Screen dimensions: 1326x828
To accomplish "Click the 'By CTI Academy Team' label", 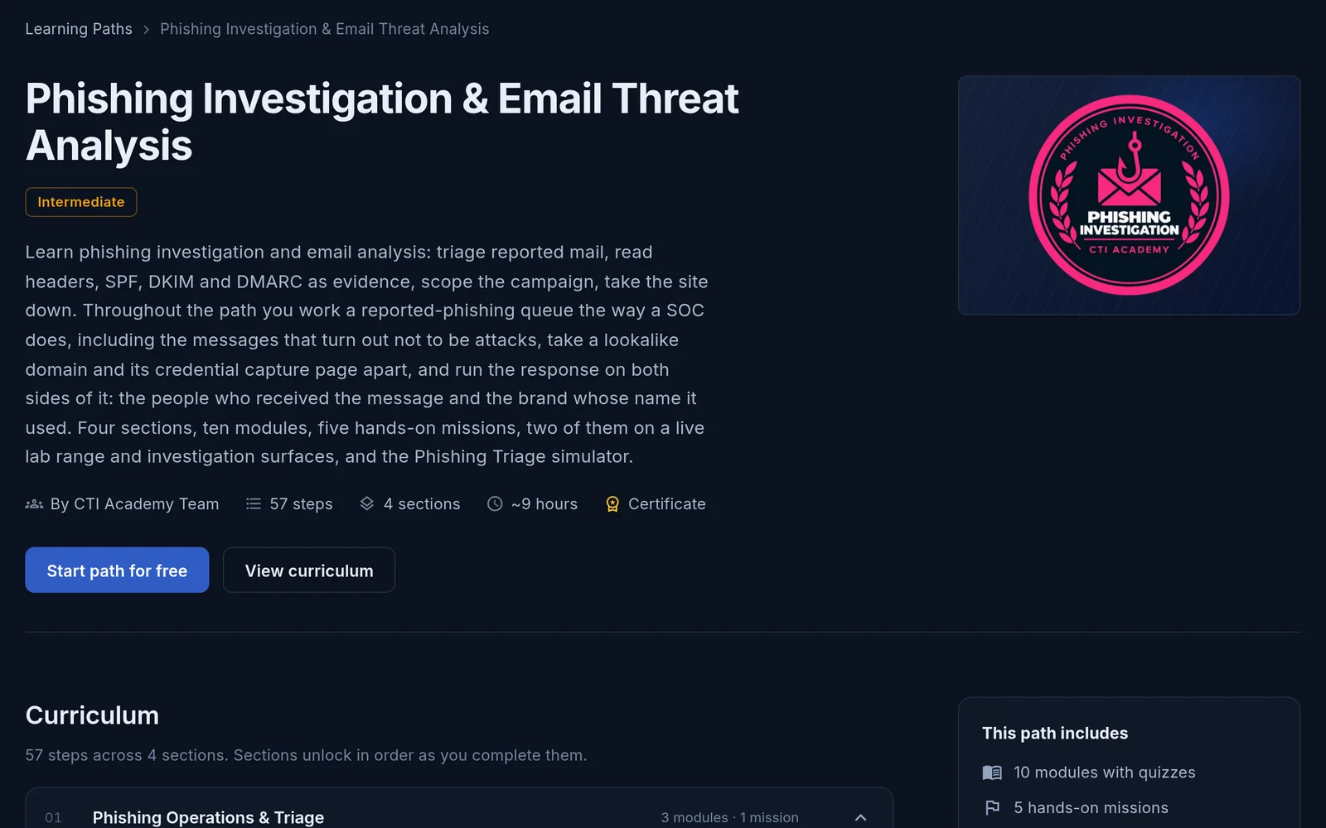I will point(134,503).
